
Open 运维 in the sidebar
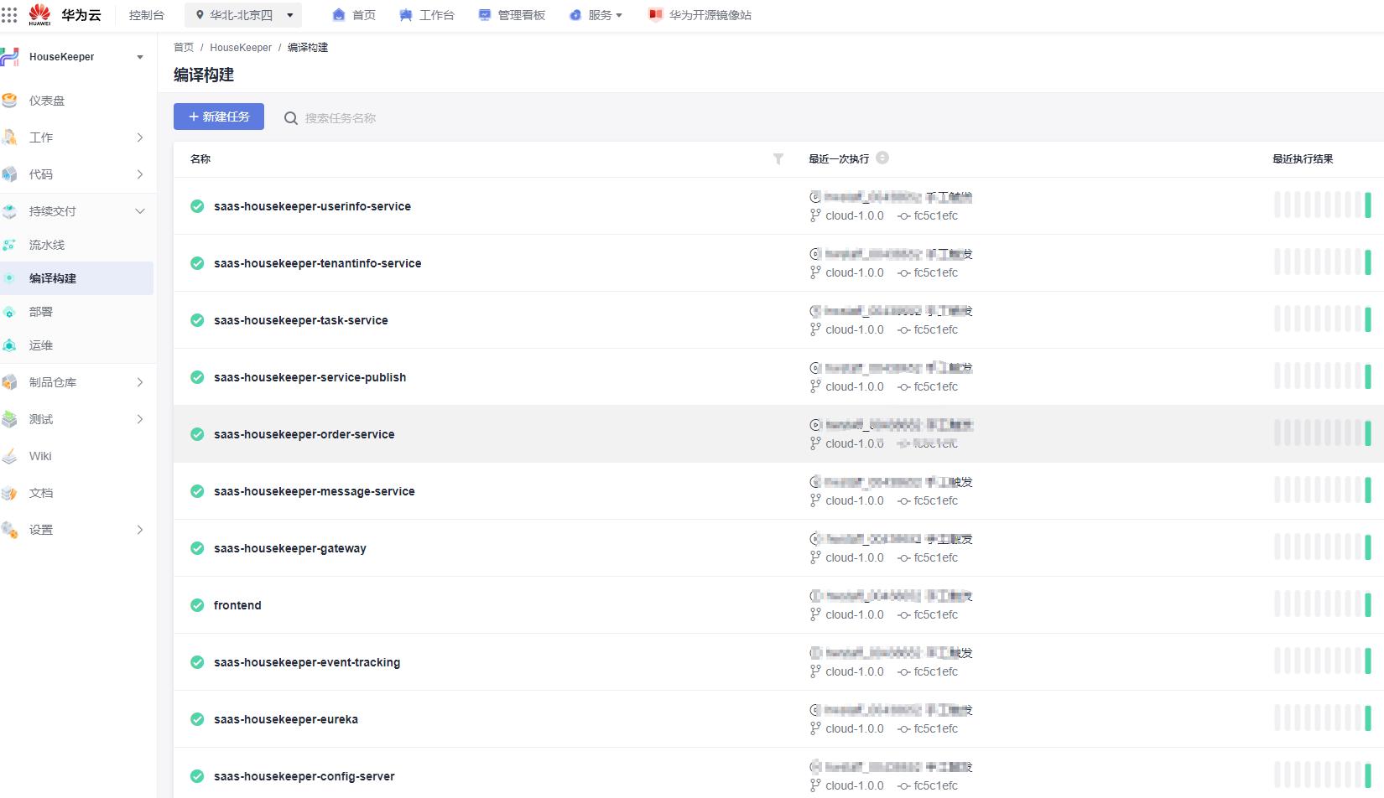[x=41, y=345]
